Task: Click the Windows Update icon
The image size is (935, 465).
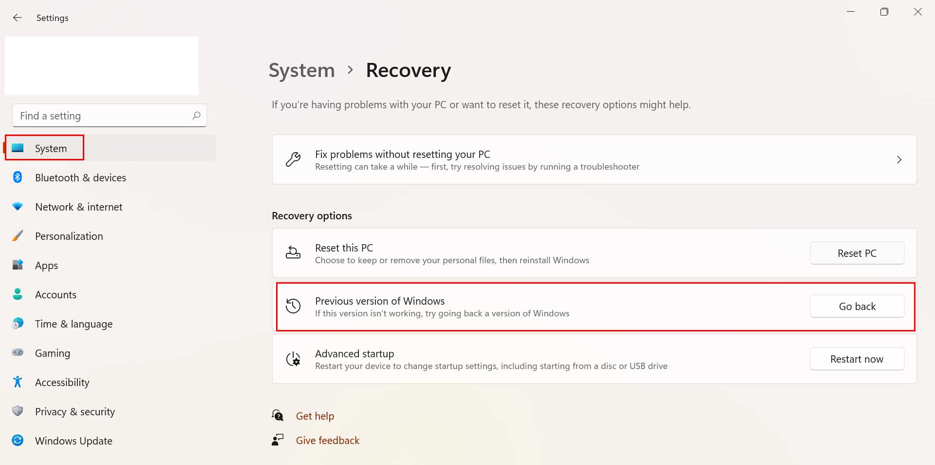Action: click(18, 441)
